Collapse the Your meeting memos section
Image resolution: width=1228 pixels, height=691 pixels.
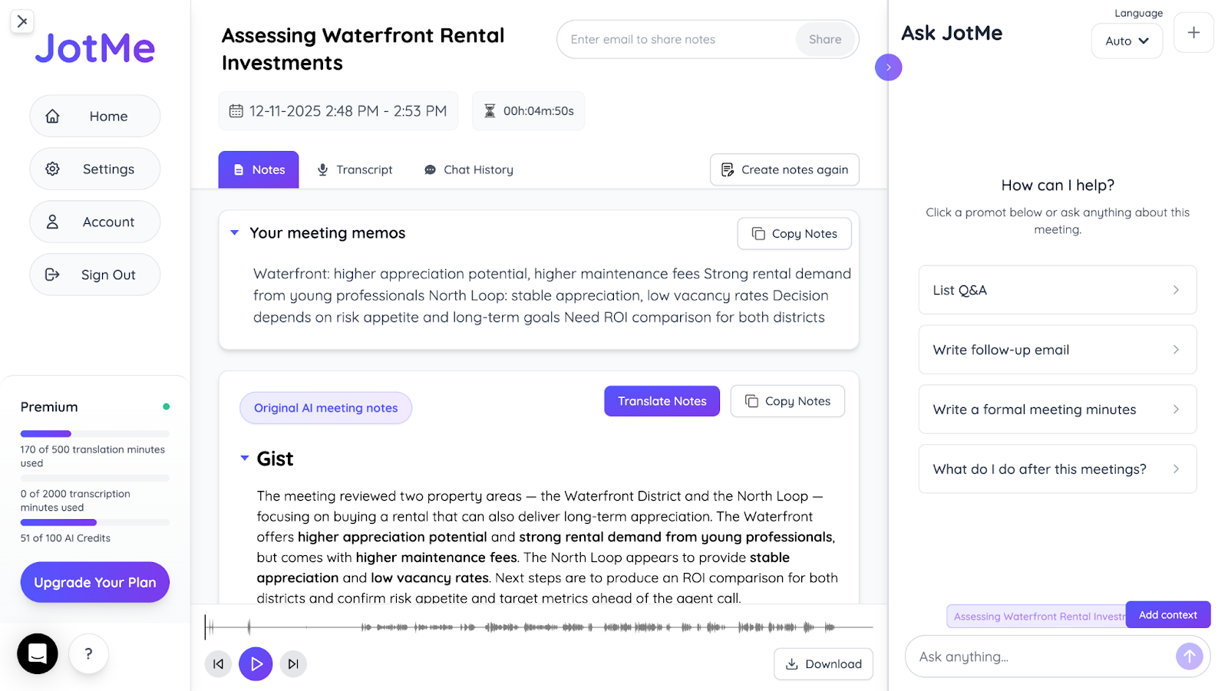235,232
